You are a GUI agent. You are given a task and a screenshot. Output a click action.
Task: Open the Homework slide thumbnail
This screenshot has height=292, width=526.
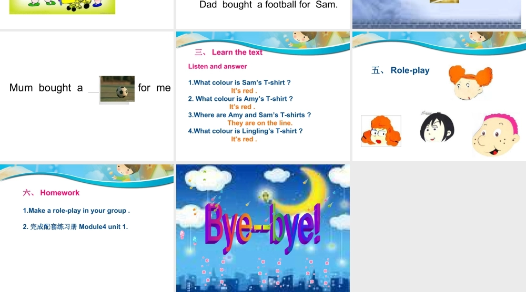[x=87, y=228]
